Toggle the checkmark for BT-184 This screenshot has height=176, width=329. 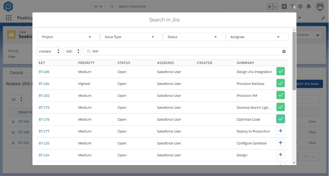[x=280, y=83]
